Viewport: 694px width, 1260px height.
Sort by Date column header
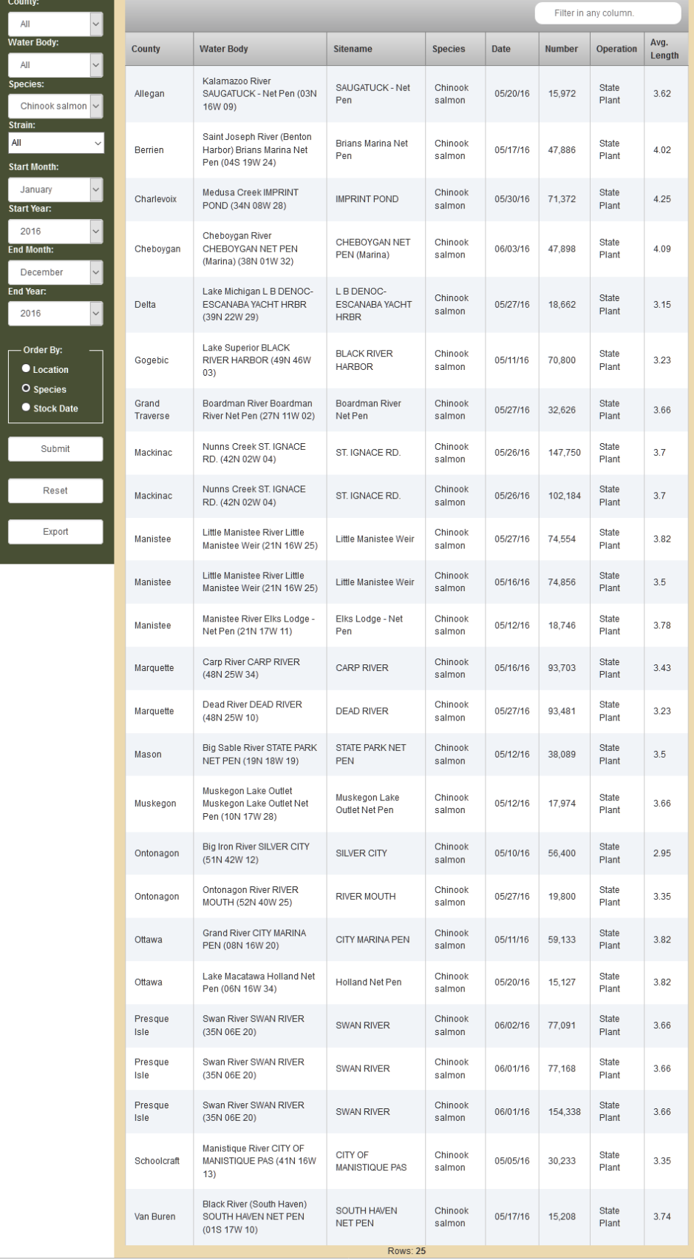point(501,50)
